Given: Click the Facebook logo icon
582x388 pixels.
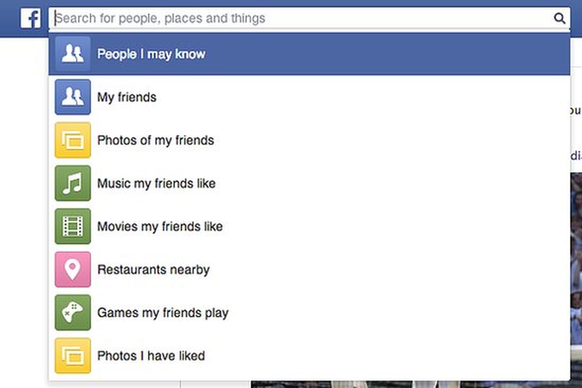Looking at the screenshot, I should coord(30,17).
